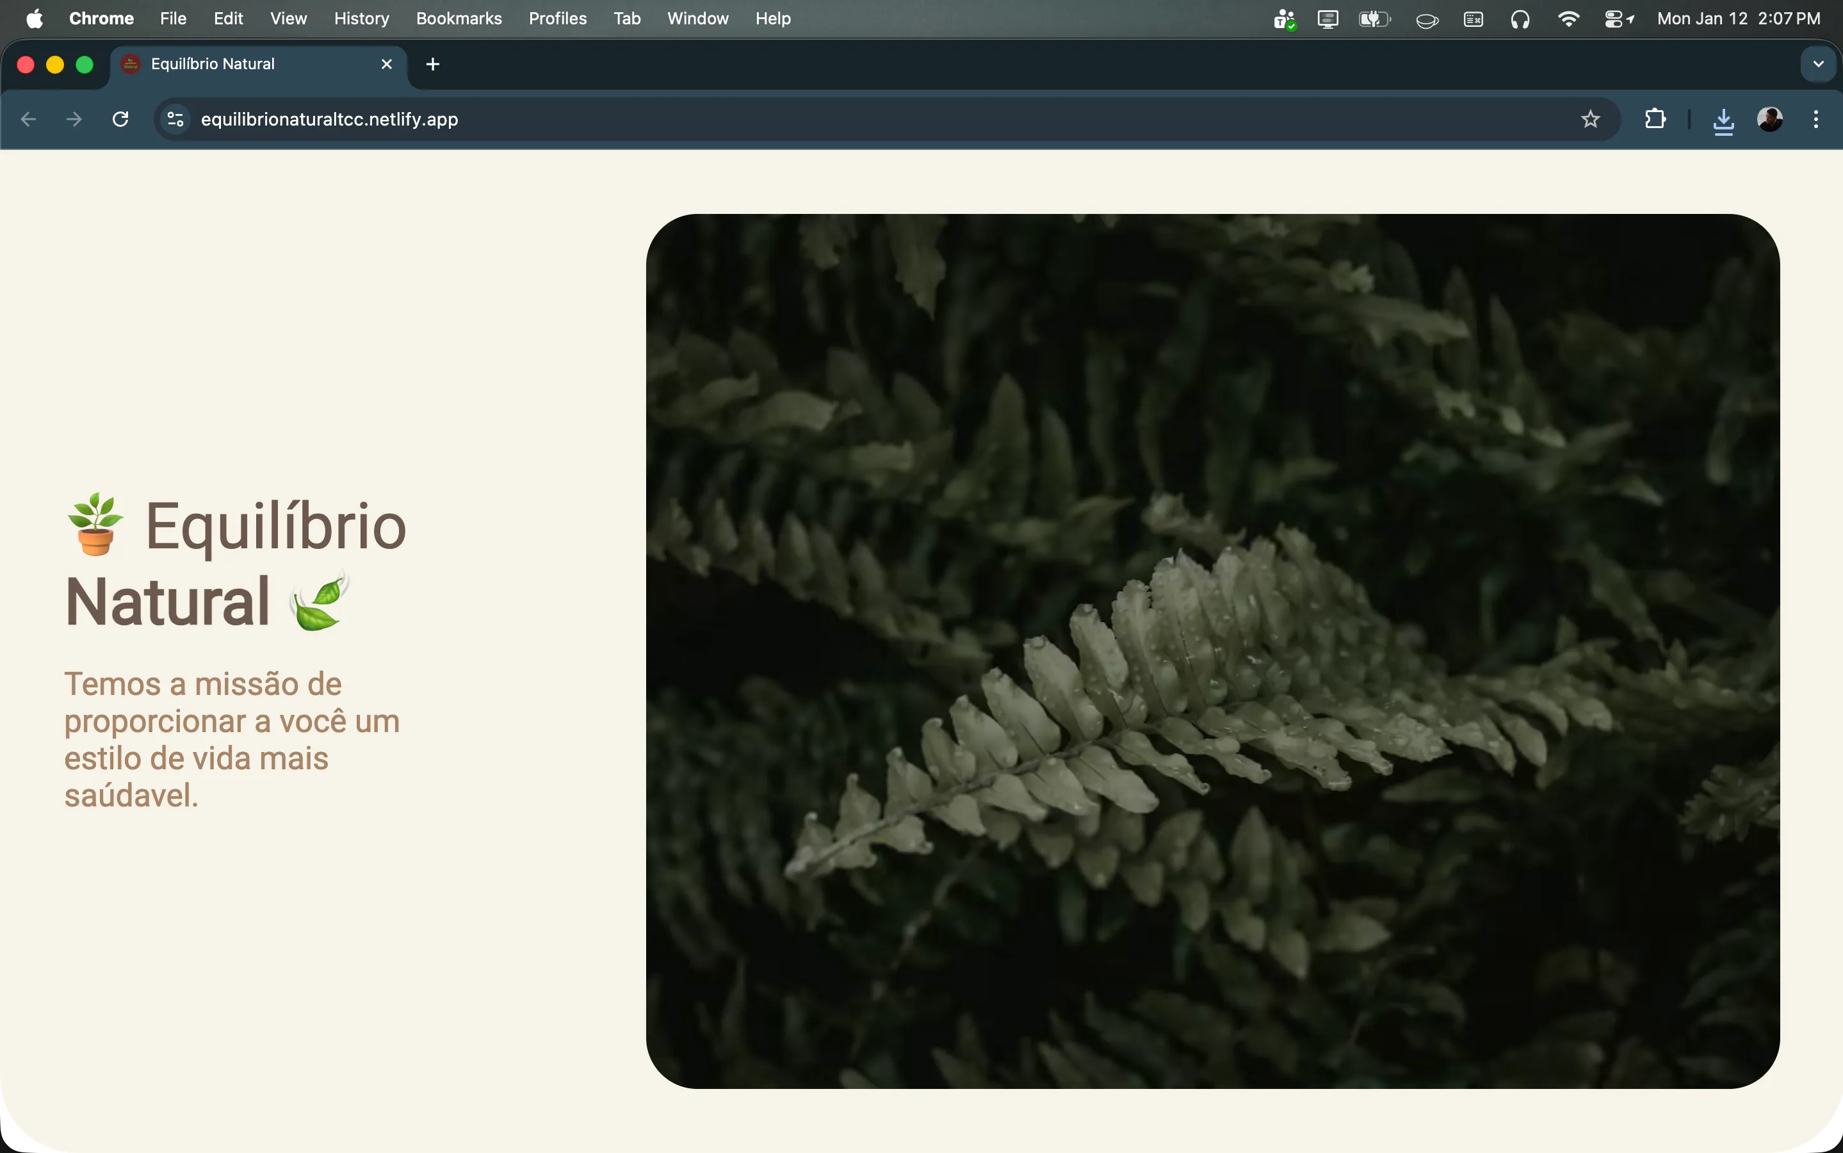
Task: Open a new tab with plus button
Action: [x=433, y=64]
